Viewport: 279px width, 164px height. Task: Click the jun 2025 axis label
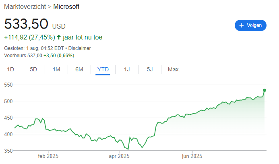[191, 156]
